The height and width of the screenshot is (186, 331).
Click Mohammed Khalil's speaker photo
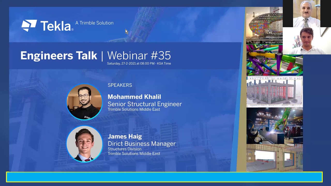tap(84, 102)
